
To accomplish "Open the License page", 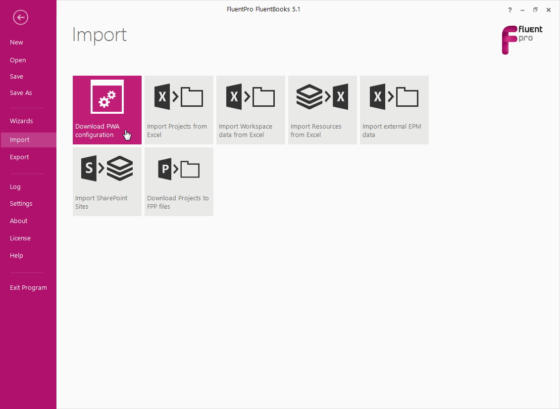I will [20, 238].
